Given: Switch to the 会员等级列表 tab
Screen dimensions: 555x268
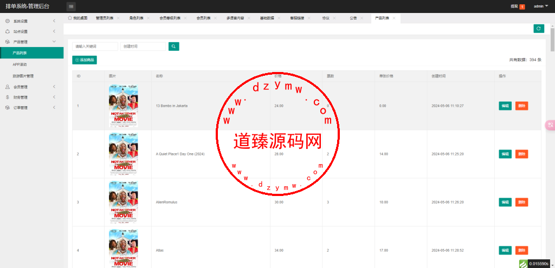Looking at the screenshot, I should (170, 18).
